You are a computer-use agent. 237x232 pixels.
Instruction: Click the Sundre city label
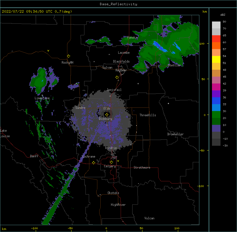[x=80, y=108]
